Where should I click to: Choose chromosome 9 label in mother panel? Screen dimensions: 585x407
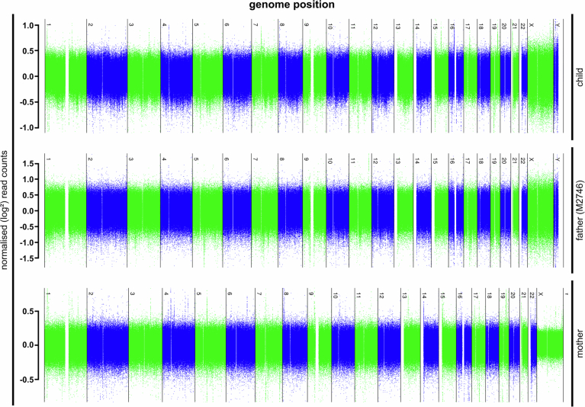click(311, 294)
